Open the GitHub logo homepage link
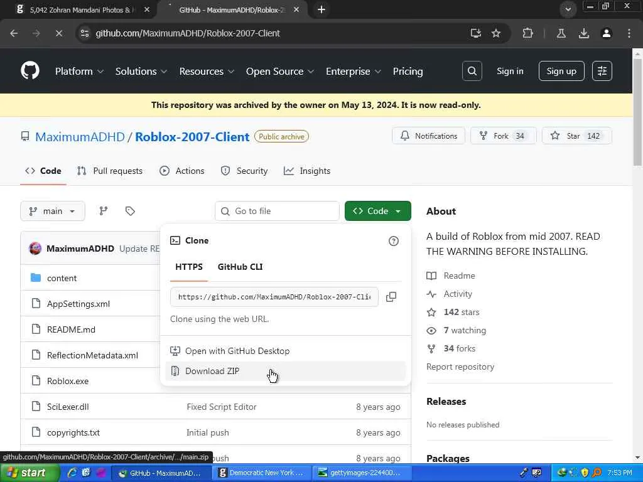643x482 pixels. [x=30, y=71]
